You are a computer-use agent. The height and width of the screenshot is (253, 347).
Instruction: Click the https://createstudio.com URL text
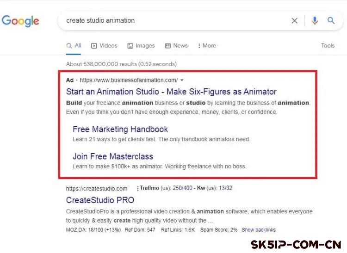coord(97,189)
